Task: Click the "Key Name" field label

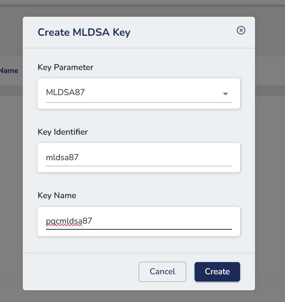Action: 57,196
